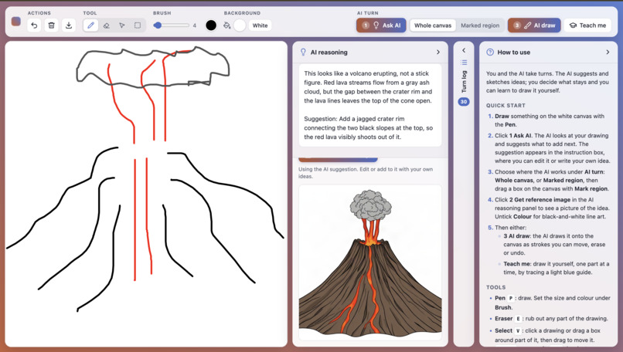Open the black brush colour swatch
This screenshot has height=352, width=623.
[x=211, y=25]
